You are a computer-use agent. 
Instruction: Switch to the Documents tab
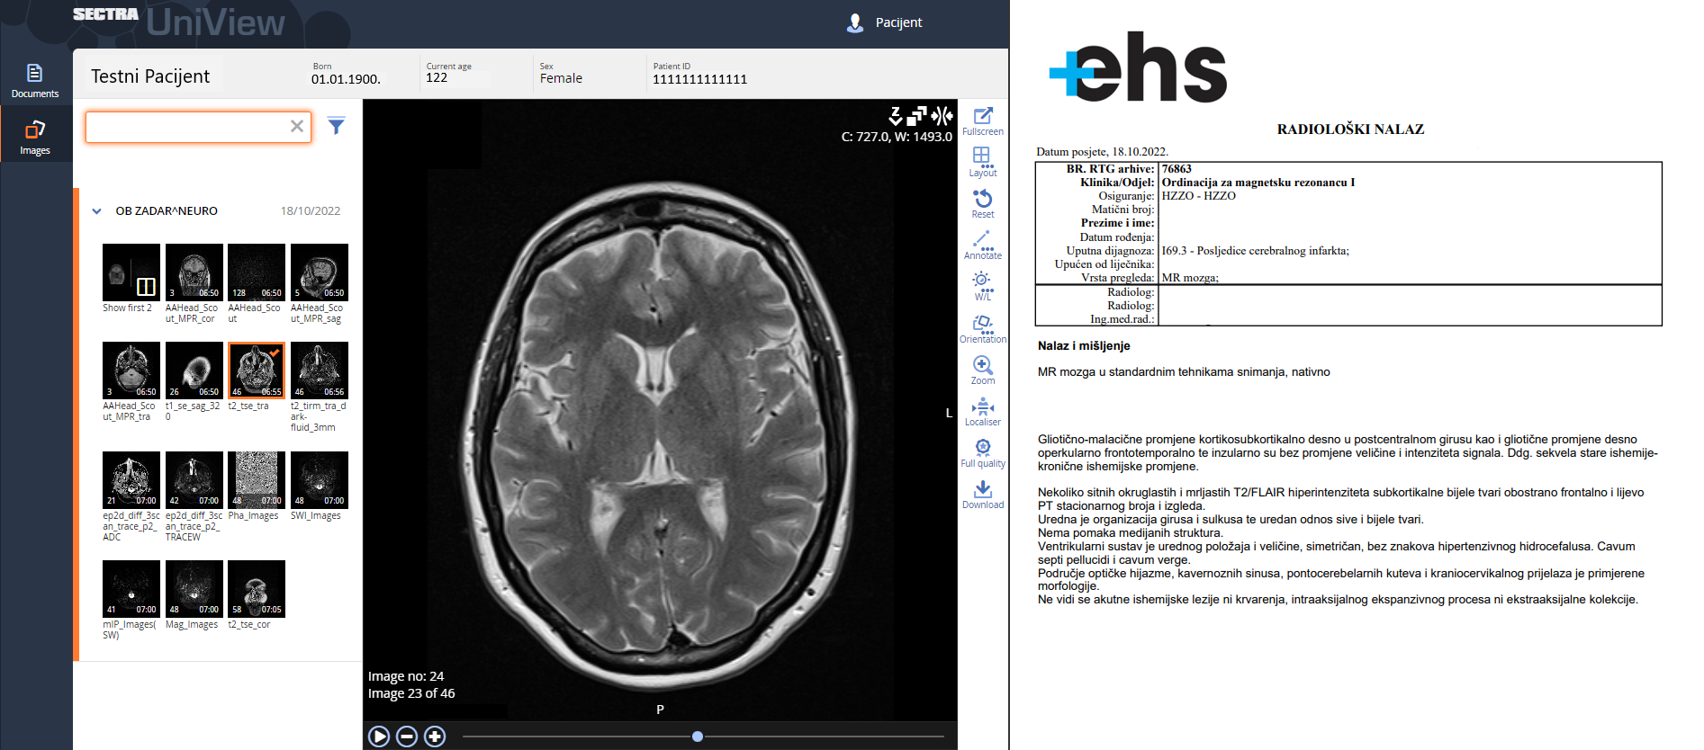click(x=35, y=80)
